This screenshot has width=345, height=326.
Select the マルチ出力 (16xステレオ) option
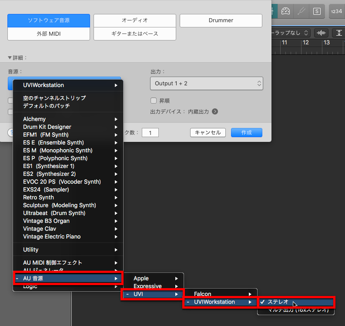pyautogui.click(x=296, y=310)
